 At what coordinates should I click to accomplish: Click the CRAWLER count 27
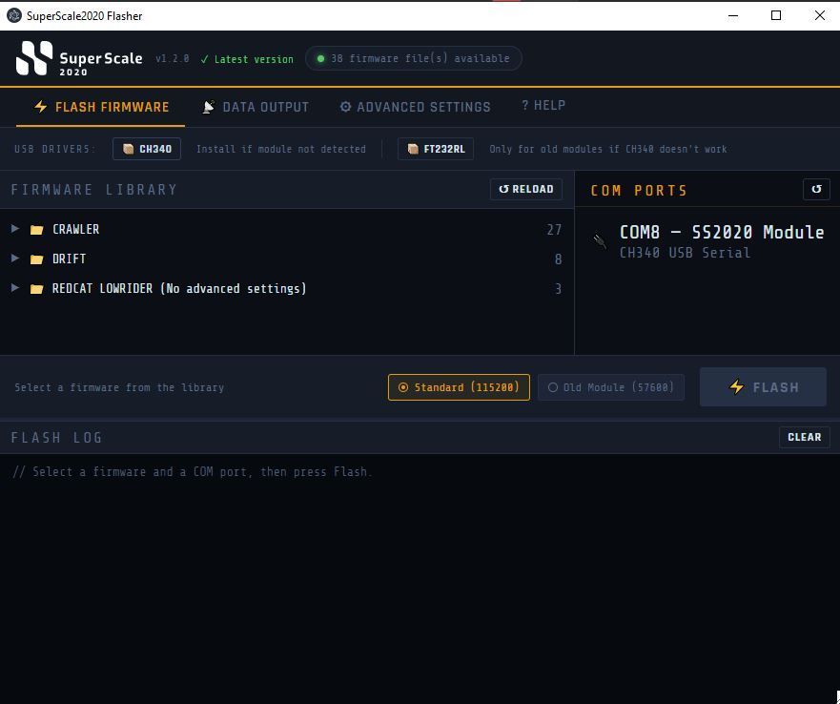(x=554, y=230)
